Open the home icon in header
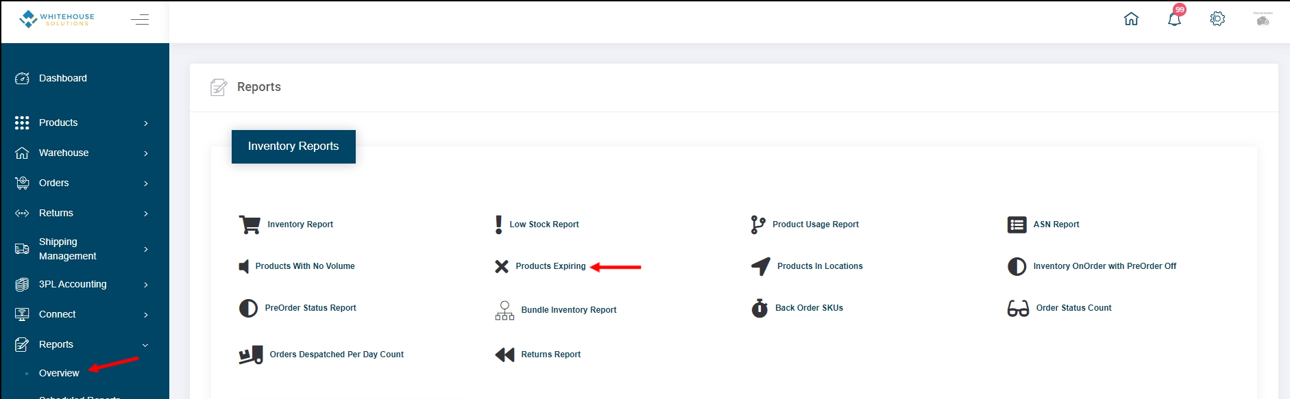1290x399 pixels. point(1131,18)
